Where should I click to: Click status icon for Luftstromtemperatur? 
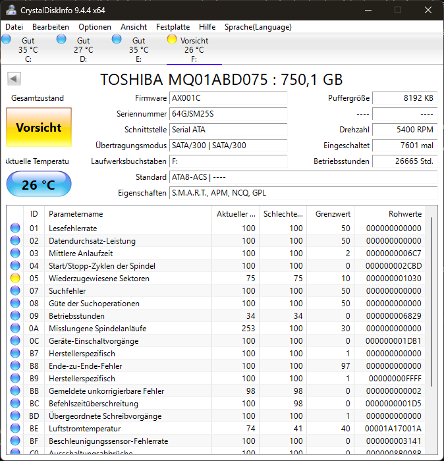coord(15,428)
